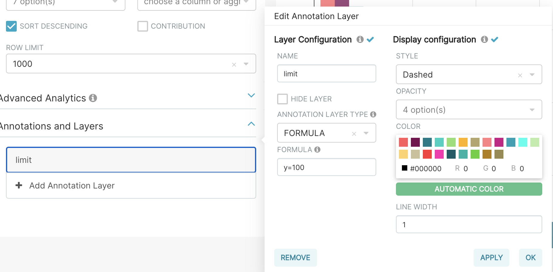This screenshot has height=272, width=553.
Task: Apply the annotation layer changes
Action: click(491, 257)
